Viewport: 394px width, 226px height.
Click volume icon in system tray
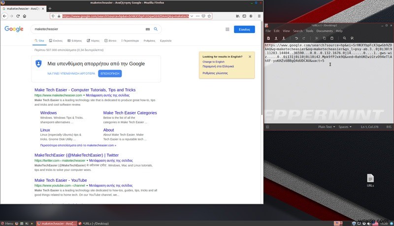[369, 223]
